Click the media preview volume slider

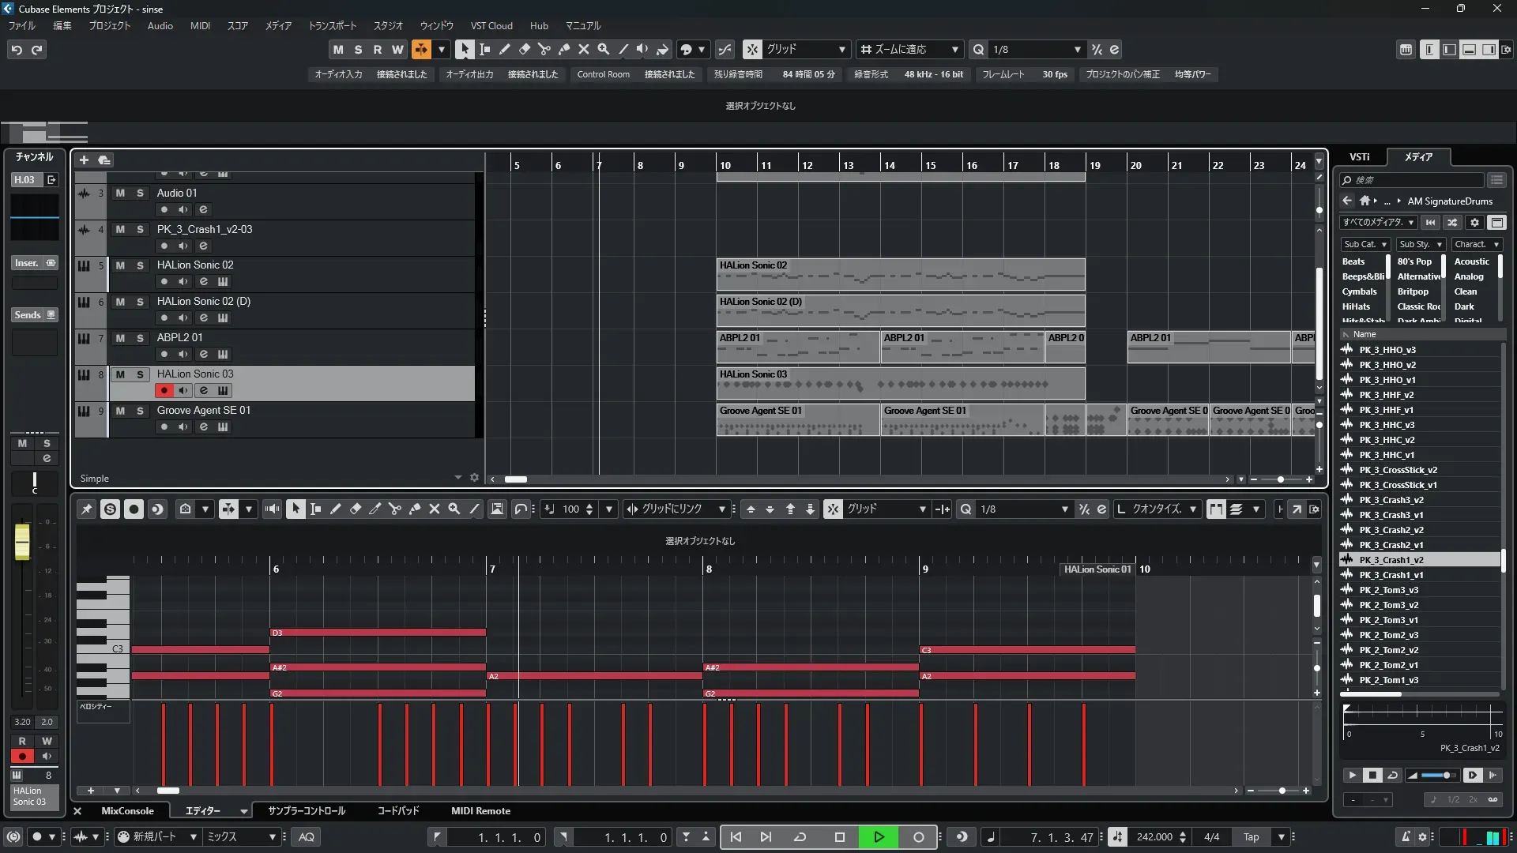coord(1438,775)
